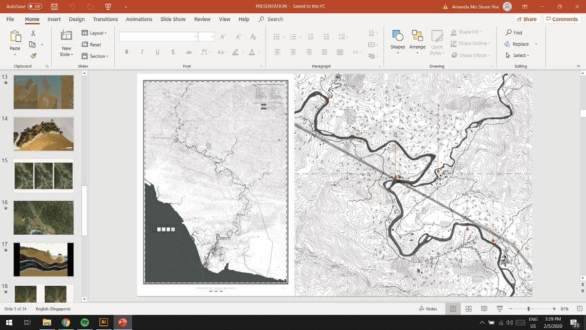Screen dimensions: 586x330
Task: Fit slide to current window
Action: click(x=580, y=309)
